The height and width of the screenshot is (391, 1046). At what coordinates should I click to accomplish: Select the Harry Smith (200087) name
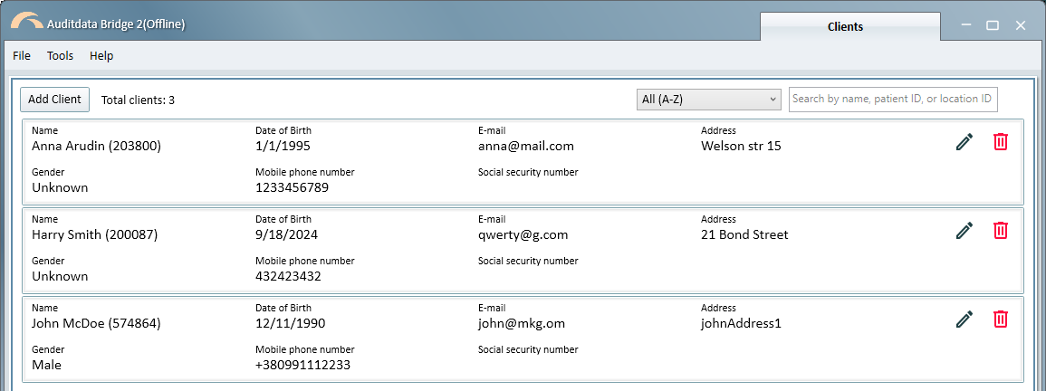(x=95, y=234)
